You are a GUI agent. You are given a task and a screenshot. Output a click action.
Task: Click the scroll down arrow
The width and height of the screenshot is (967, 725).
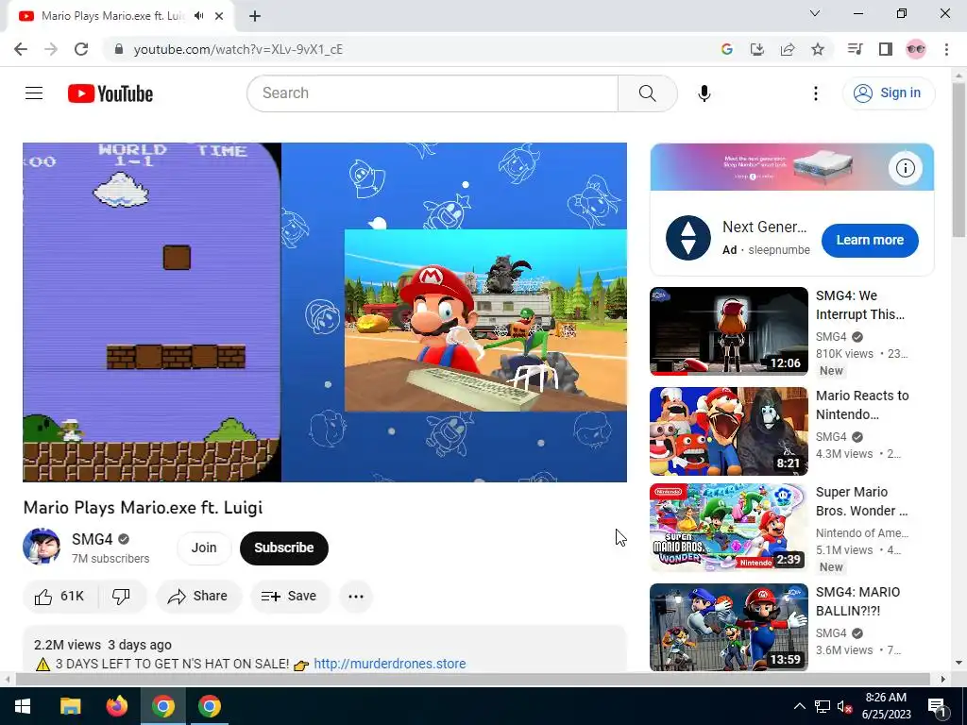(959, 664)
